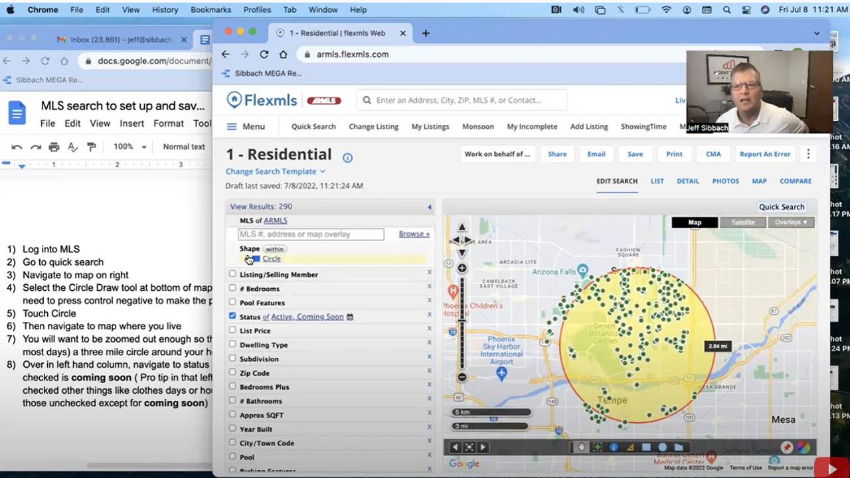Select the Circle draw tool on the map toolbar
Image resolution: width=850 pixels, height=478 pixels.
(662, 447)
